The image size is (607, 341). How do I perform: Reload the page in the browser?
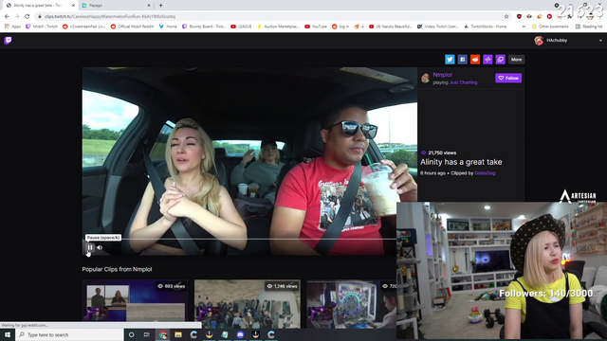pos(28,16)
